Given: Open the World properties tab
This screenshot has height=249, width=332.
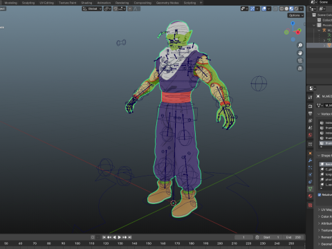Looking at the screenshot, I should click(x=310, y=135).
